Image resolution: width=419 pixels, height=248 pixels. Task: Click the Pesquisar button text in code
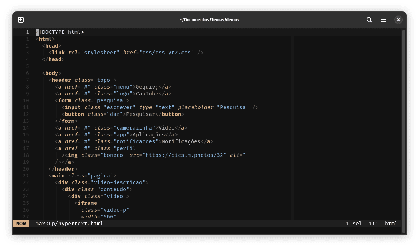(x=141, y=114)
